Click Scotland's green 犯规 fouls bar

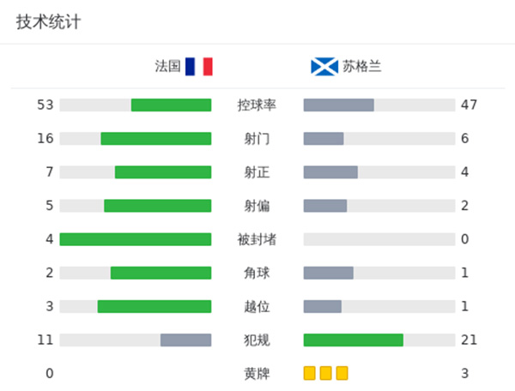353,340
